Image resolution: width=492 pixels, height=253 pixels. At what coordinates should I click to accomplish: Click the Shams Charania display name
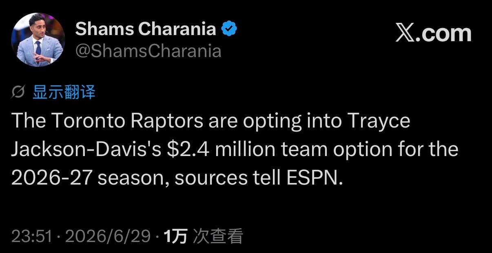(x=146, y=29)
